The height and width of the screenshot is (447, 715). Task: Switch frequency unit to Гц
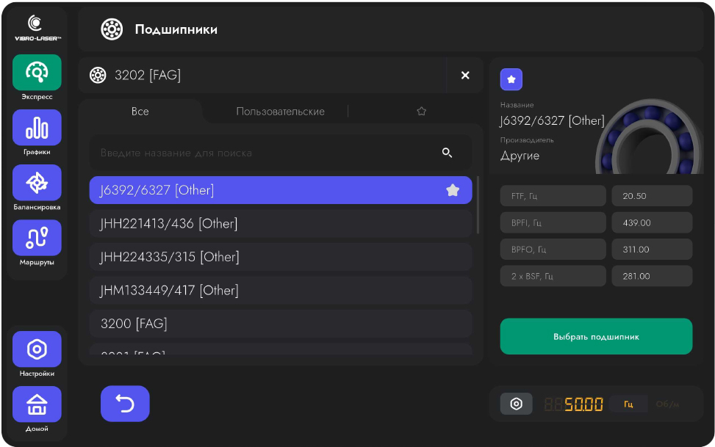click(x=628, y=404)
